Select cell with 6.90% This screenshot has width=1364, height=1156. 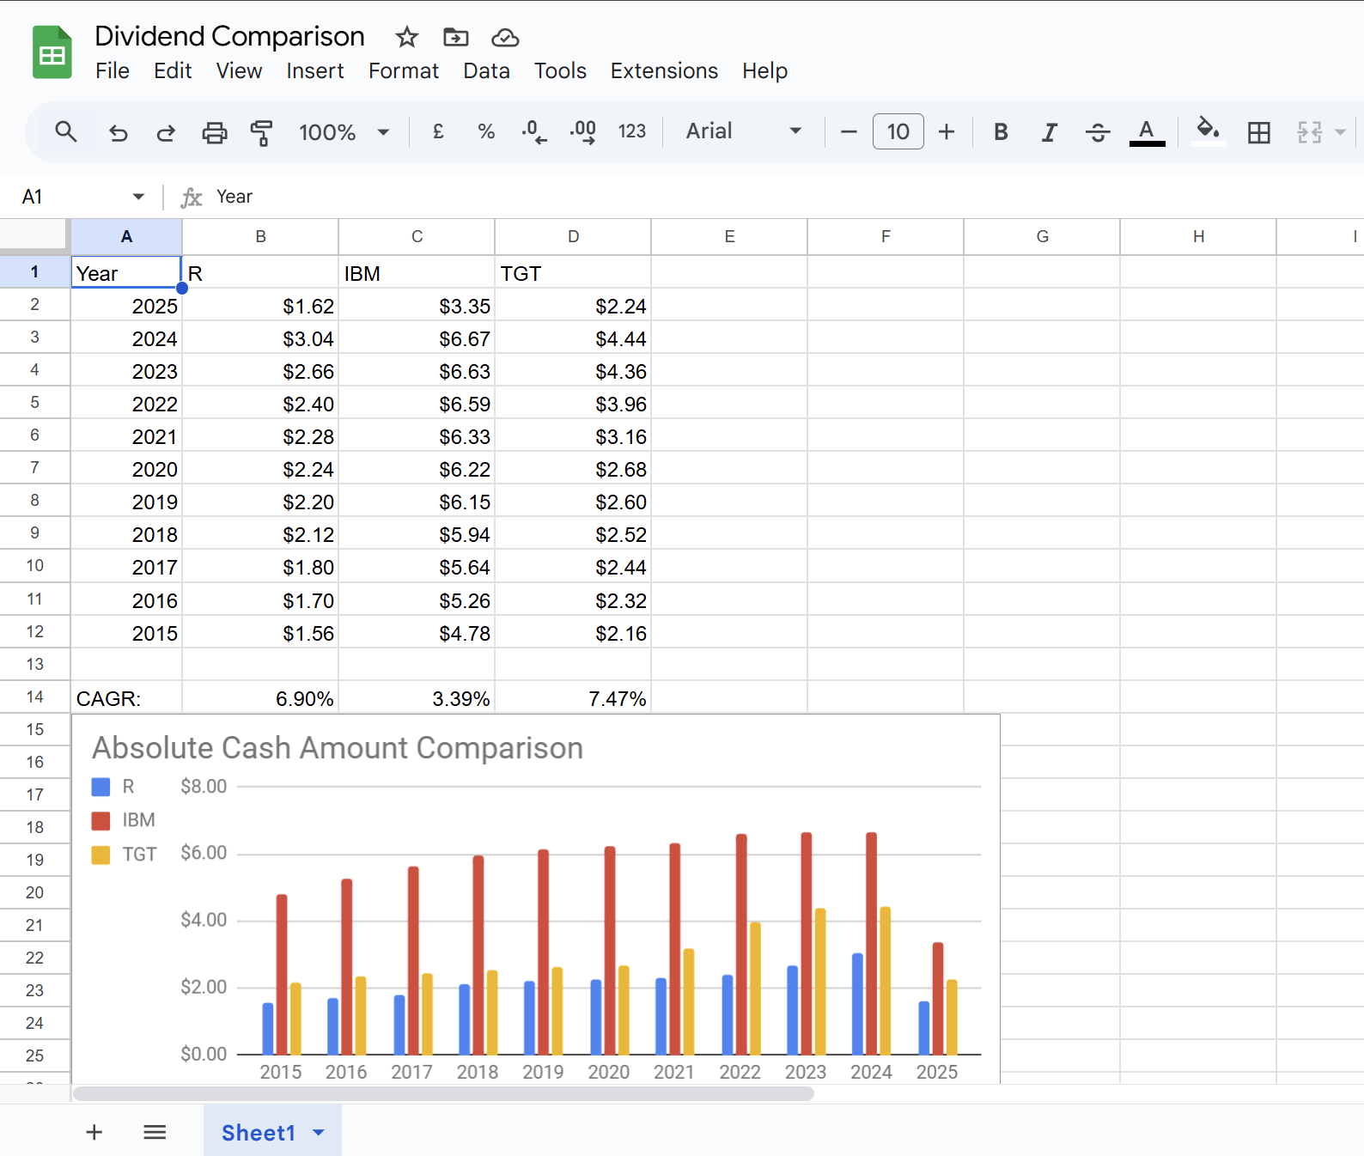point(260,697)
